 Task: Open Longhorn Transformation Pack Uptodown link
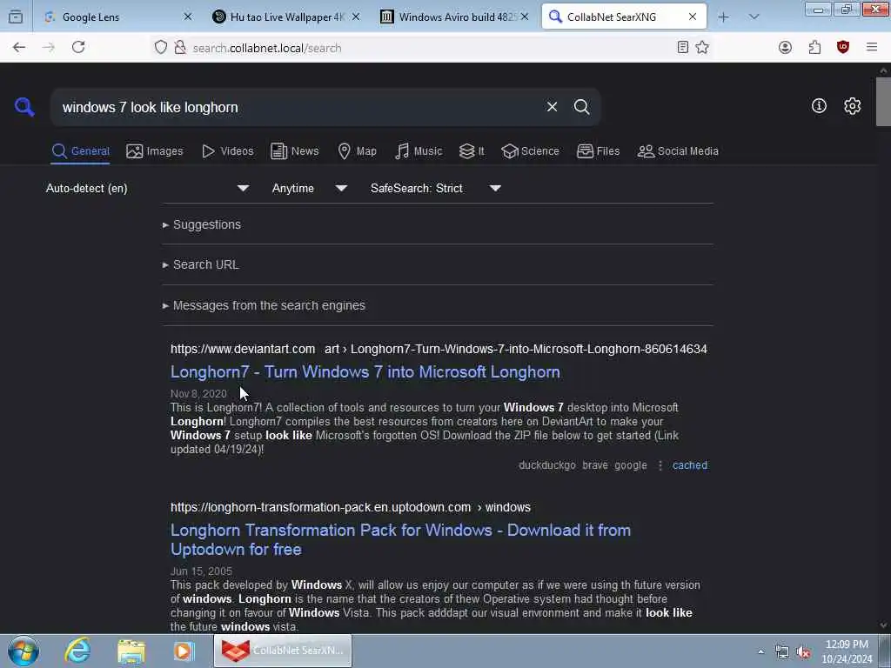(x=400, y=539)
